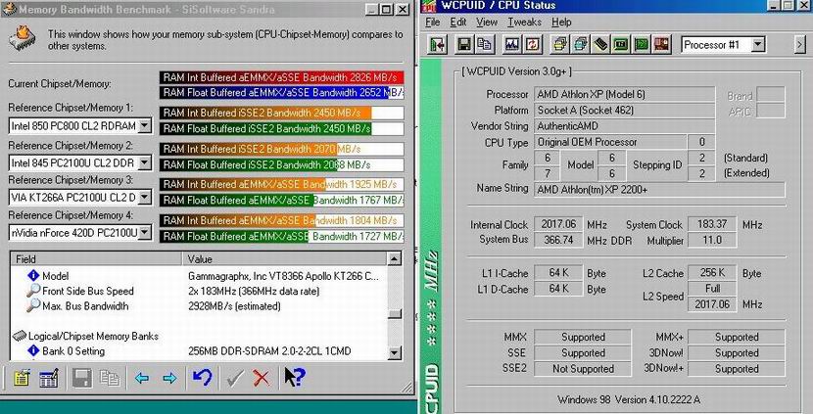Click yellow stacked-chips icon in WCPUID toolbar

pos(560,45)
